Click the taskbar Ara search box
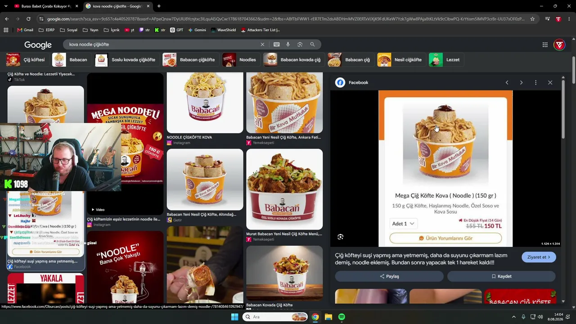 pos(275,317)
